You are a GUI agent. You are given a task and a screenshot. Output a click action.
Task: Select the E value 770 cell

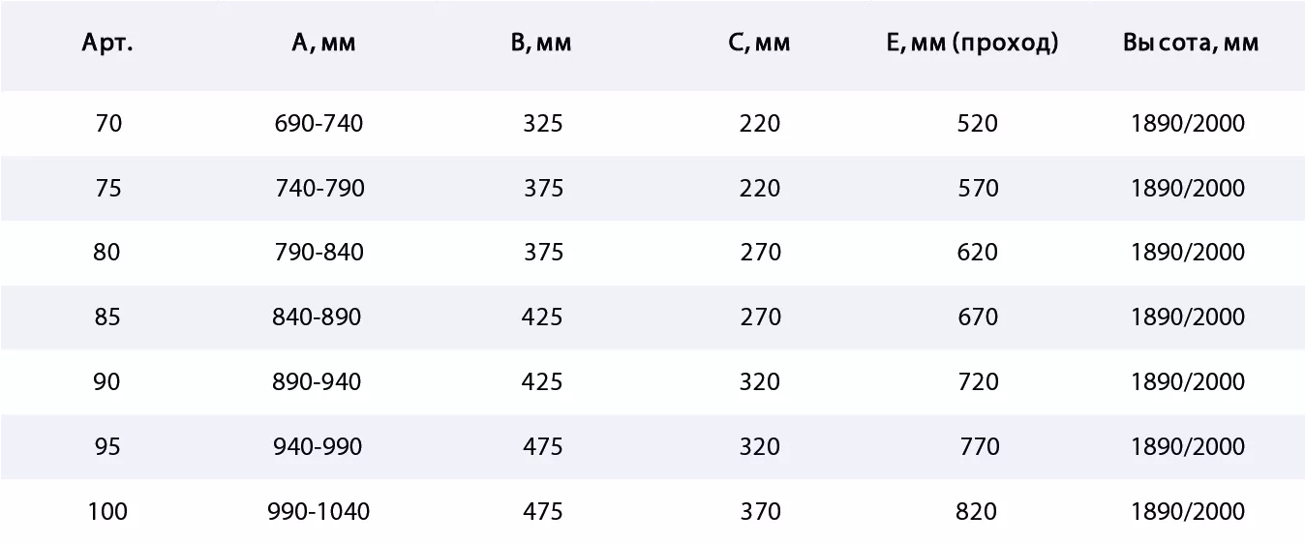[979, 446]
